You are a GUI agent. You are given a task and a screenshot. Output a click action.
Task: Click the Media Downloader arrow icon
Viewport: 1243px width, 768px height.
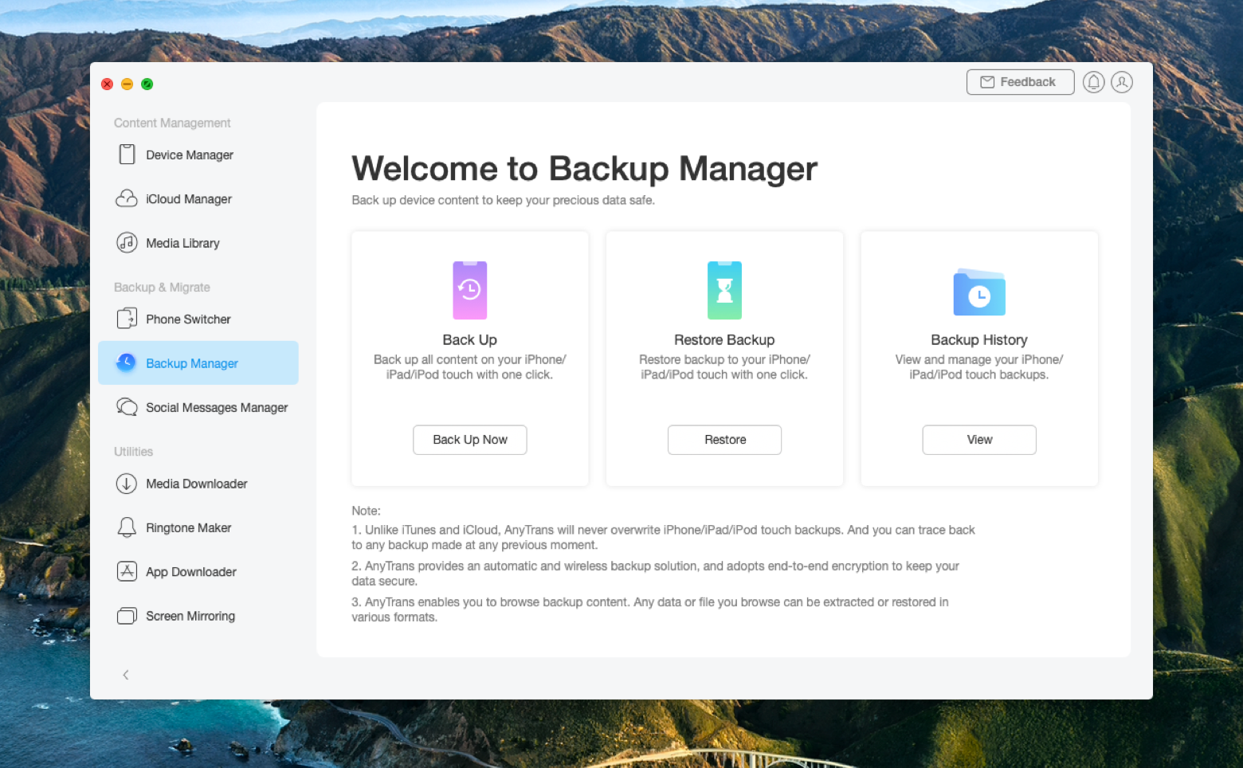coord(127,484)
